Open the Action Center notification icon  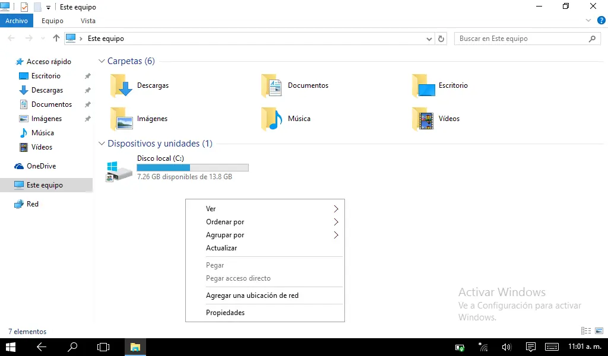coord(530,347)
